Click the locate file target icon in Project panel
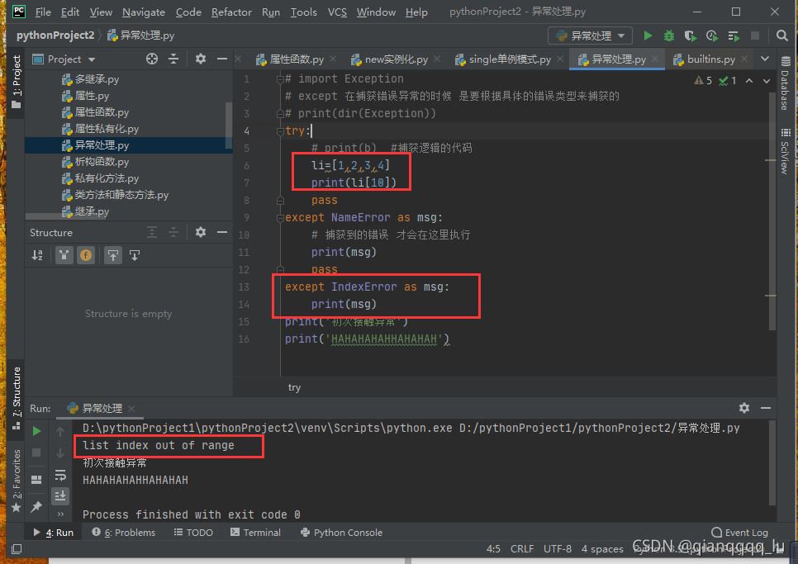The height and width of the screenshot is (564, 798). pyautogui.click(x=152, y=59)
